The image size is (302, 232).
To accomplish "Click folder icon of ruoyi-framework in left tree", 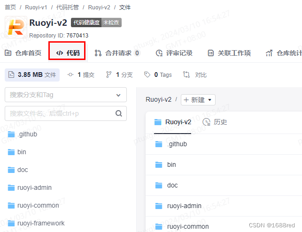I will tap(11, 224).
